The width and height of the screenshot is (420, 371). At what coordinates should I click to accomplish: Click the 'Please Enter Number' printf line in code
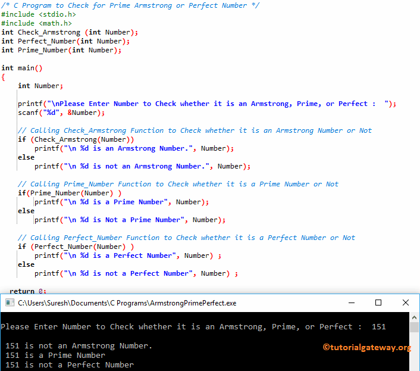(207, 104)
